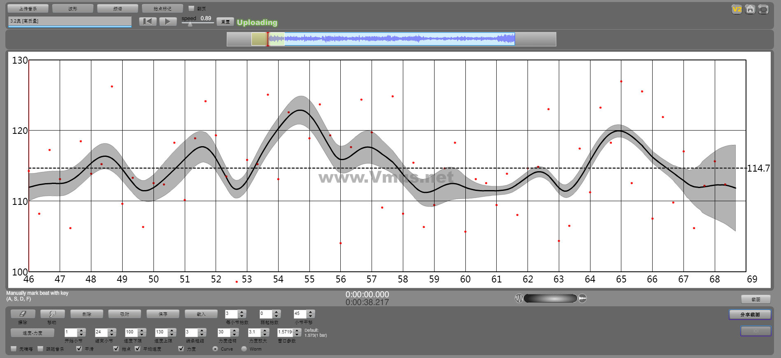Select the Worm radio button
The width and height of the screenshot is (781, 358).
pos(244,349)
